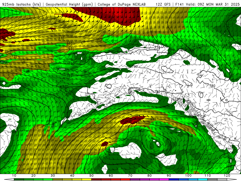
Task: Click the 660 label on the dark red jet core
Action: (x=139, y=123)
